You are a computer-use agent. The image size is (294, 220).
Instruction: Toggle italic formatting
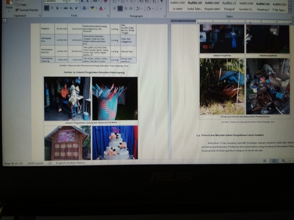pyautogui.click(x=52, y=8)
